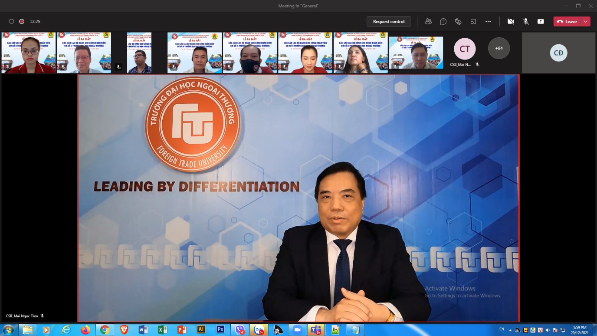The height and width of the screenshot is (336, 597).
Task: Unmute the microphone
Action: click(x=526, y=21)
